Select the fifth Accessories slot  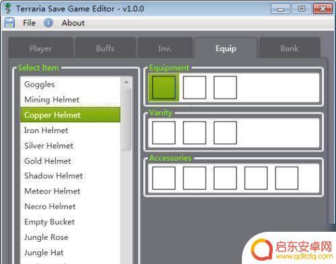coord(286,178)
